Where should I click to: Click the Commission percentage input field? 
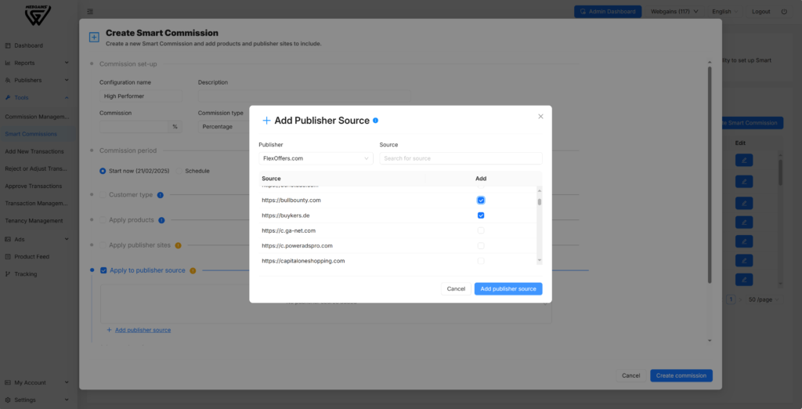[x=134, y=126]
